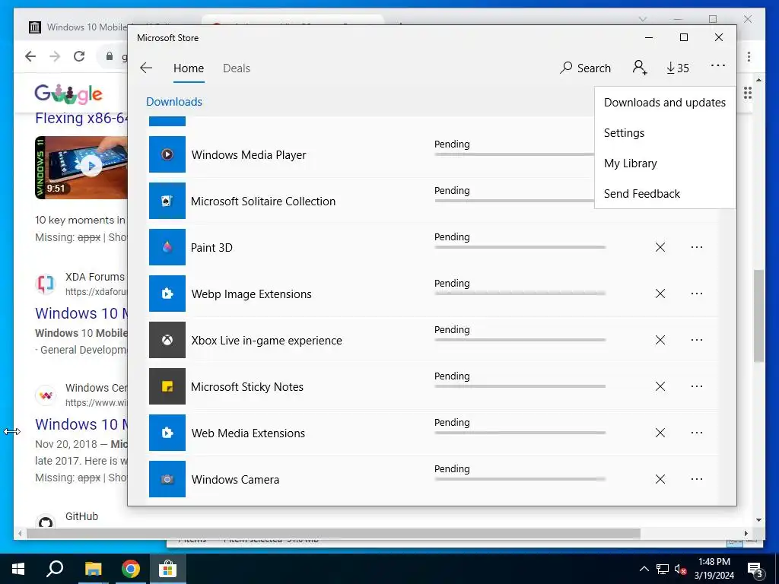The width and height of the screenshot is (779, 584).
Task: Open the Windows Start menu
Action: (18, 569)
